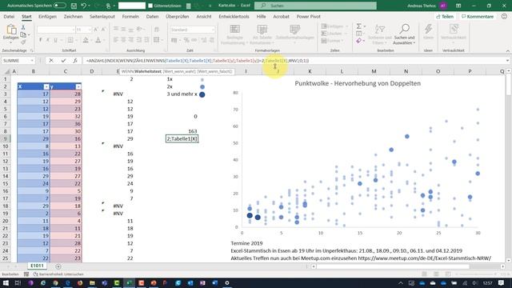The image size is (512, 288).
Task: Open the notification center icon in taskbar
Action: [502, 282]
